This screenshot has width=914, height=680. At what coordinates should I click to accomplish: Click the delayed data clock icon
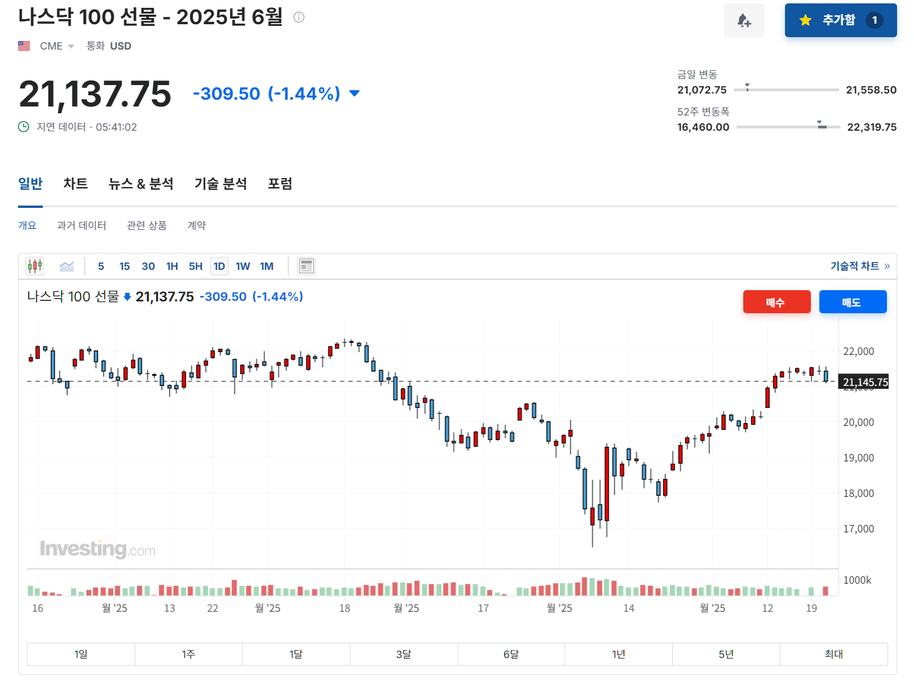click(23, 127)
